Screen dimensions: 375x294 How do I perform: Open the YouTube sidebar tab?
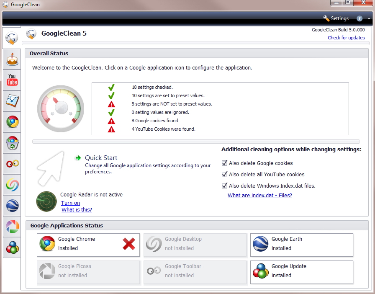12,79
